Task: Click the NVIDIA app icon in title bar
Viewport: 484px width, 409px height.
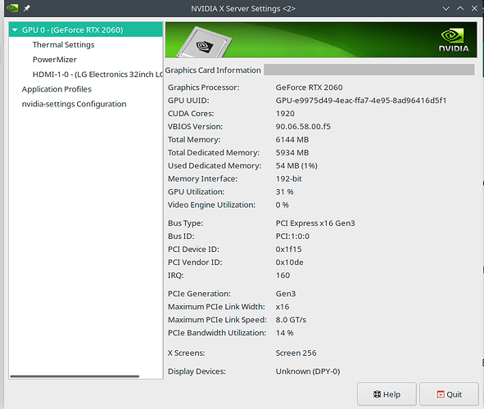Action: pyautogui.click(x=12, y=7)
